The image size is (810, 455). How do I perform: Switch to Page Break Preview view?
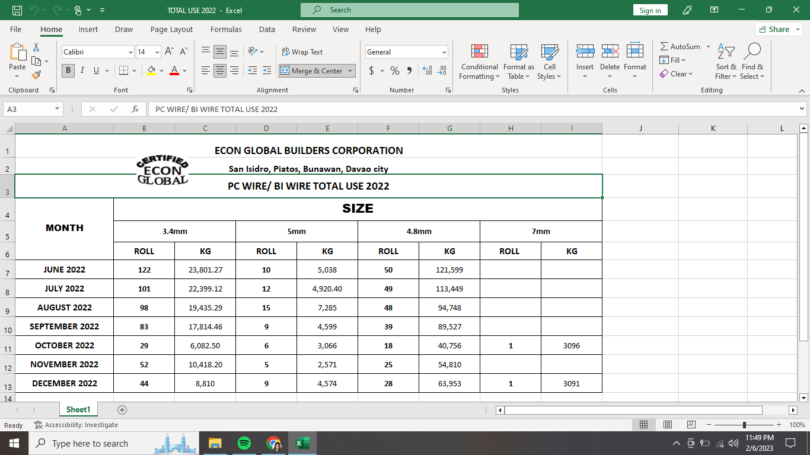(691, 425)
